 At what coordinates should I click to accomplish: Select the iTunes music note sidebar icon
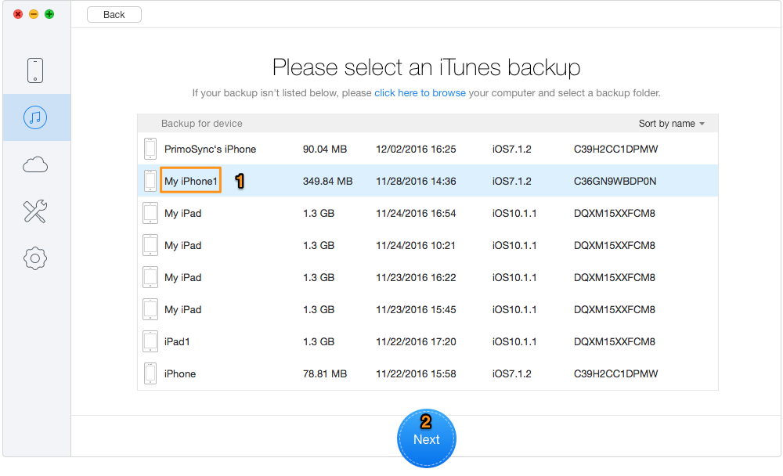(x=35, y=117)
